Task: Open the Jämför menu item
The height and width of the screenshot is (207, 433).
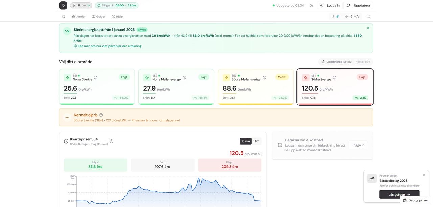Action: 78,17
